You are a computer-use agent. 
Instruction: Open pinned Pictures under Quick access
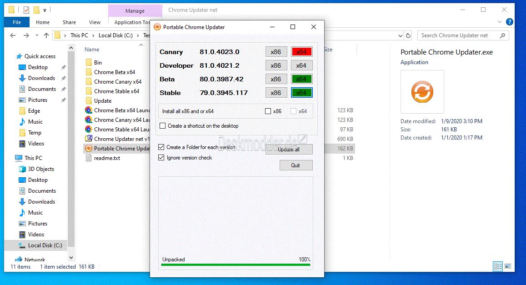pos(38,100)
